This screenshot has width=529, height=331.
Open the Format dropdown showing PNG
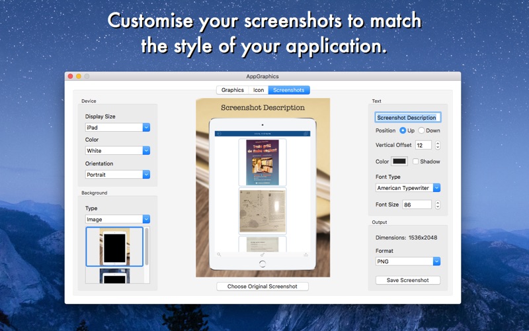(x=408, y=261)
